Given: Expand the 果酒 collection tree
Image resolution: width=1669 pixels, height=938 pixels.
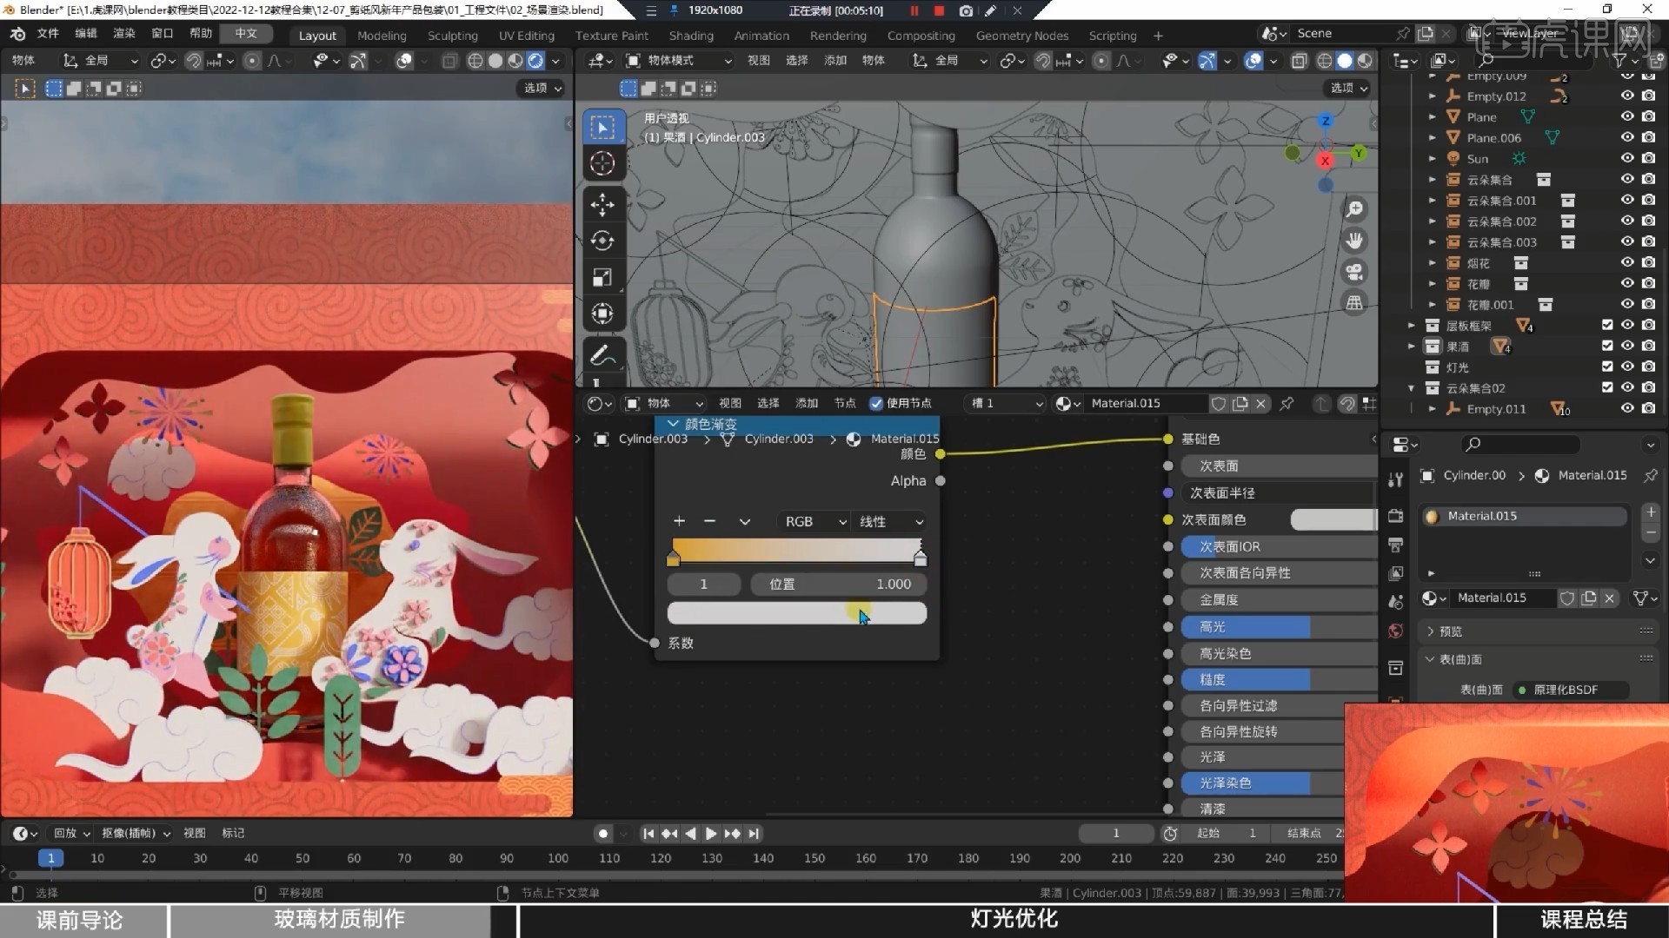Looking at the screenshot, I should pos(1412,347).
